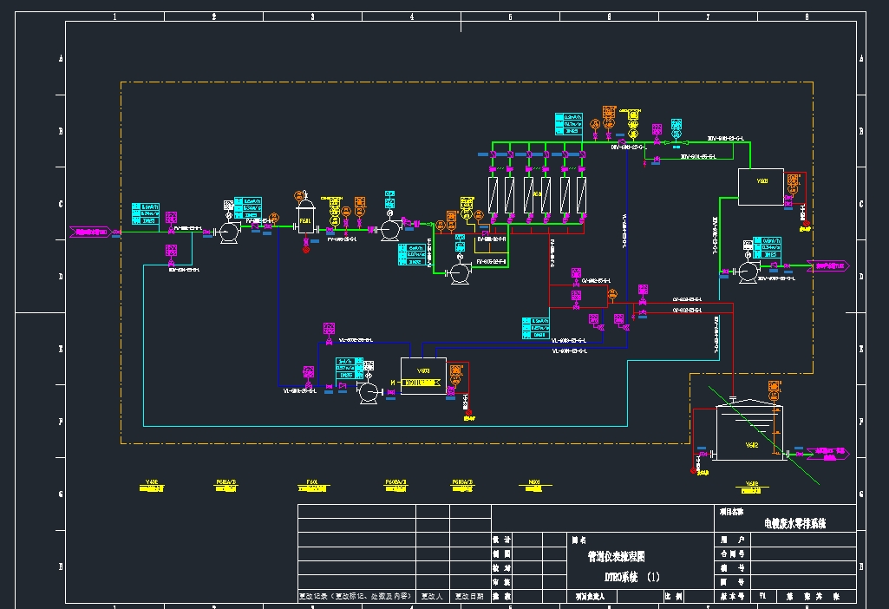
Task: Select the magenta outlet arrow right of tank V602
Action: click(828, 454)
